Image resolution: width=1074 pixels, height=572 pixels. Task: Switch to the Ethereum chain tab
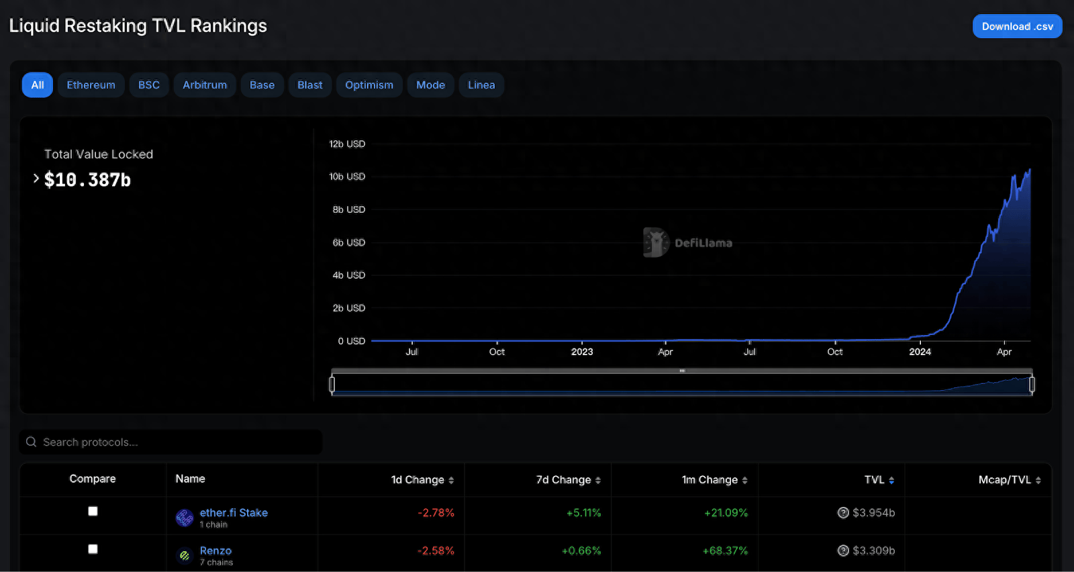(x=91, y=85)
